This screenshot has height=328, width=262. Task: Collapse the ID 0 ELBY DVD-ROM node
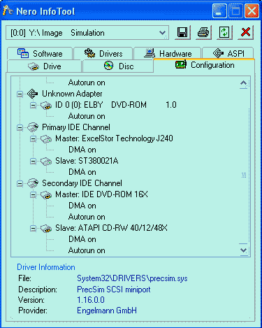(x=33, y=105)
